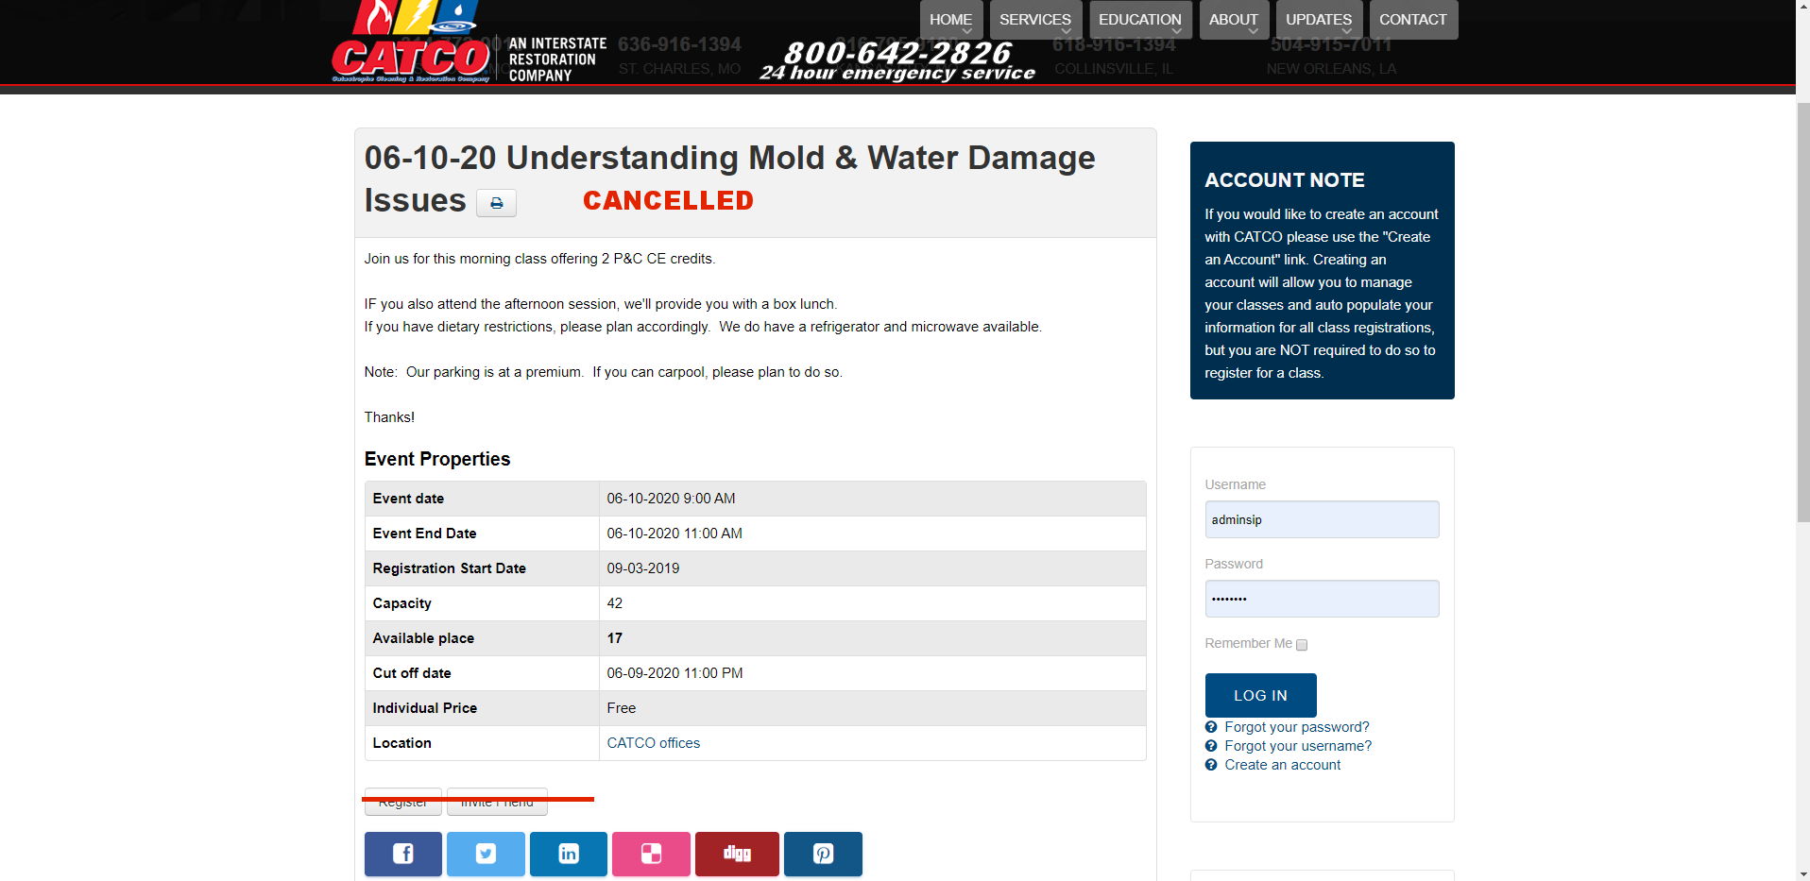
Task: Click the Forgot your password link
Action: [x=1296, y=727]
